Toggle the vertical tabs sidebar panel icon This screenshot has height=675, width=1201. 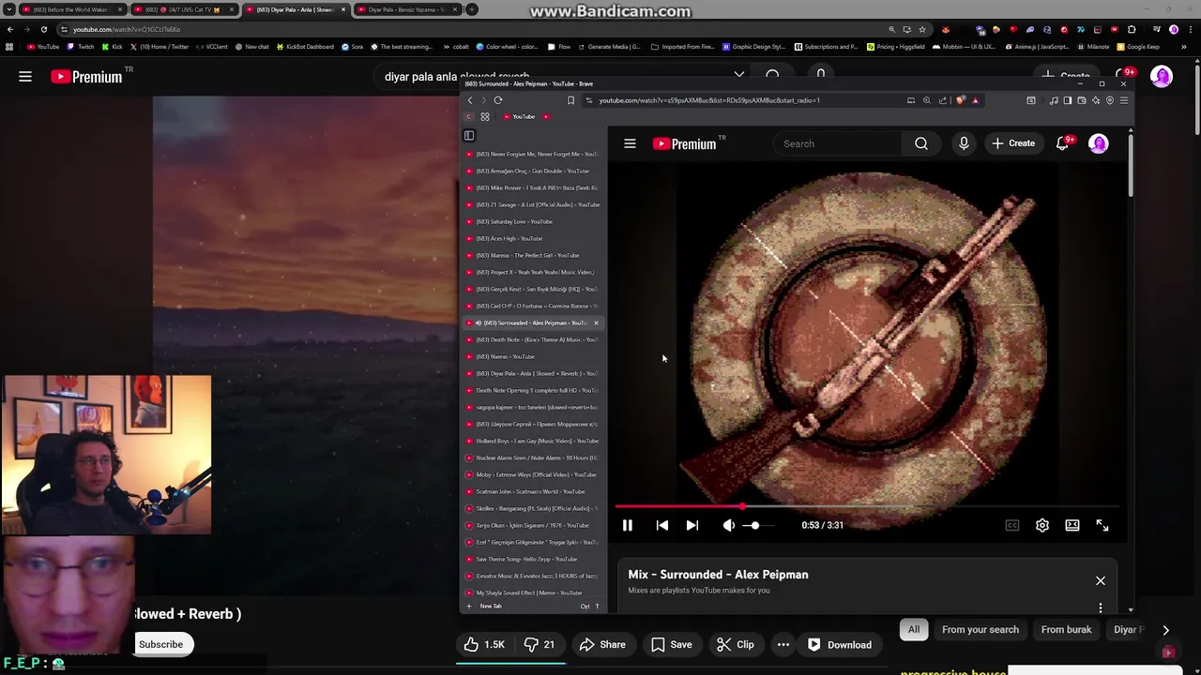point(469,135)
